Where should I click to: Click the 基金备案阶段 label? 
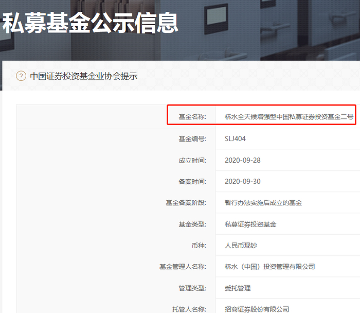point(186,203)
